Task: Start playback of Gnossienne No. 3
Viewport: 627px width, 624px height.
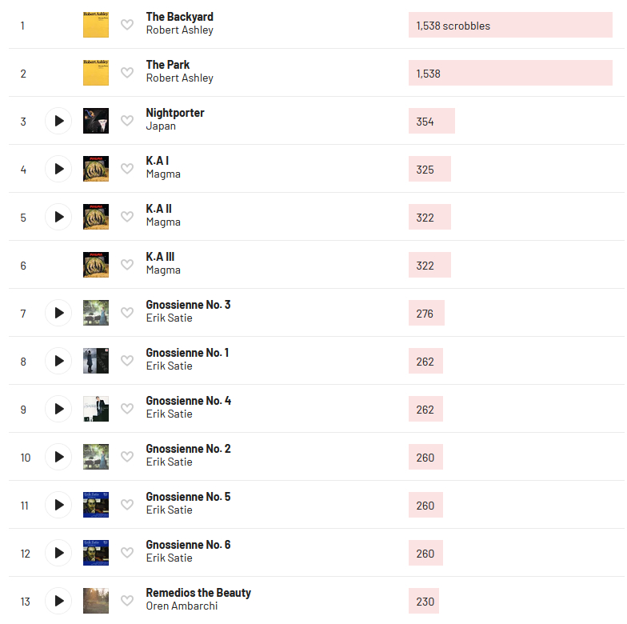Action: (58, 313)
